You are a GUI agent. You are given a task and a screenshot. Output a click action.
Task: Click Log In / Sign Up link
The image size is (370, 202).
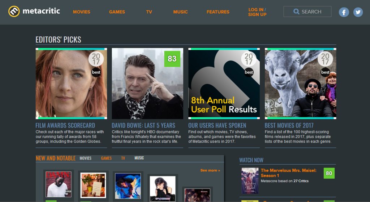[257, 12]
